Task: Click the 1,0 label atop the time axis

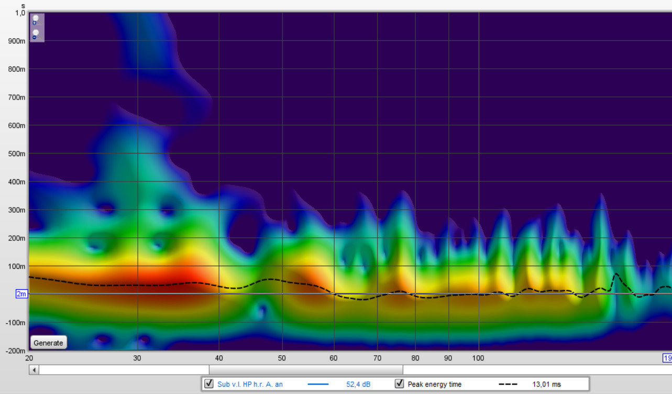Action: (20, 13)
